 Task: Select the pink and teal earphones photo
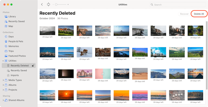(103, 74)
